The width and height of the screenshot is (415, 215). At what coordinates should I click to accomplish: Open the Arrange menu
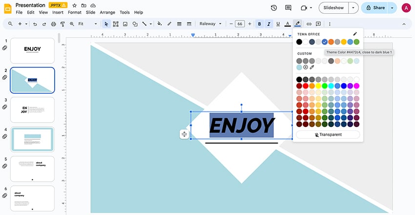click(107, 12)
